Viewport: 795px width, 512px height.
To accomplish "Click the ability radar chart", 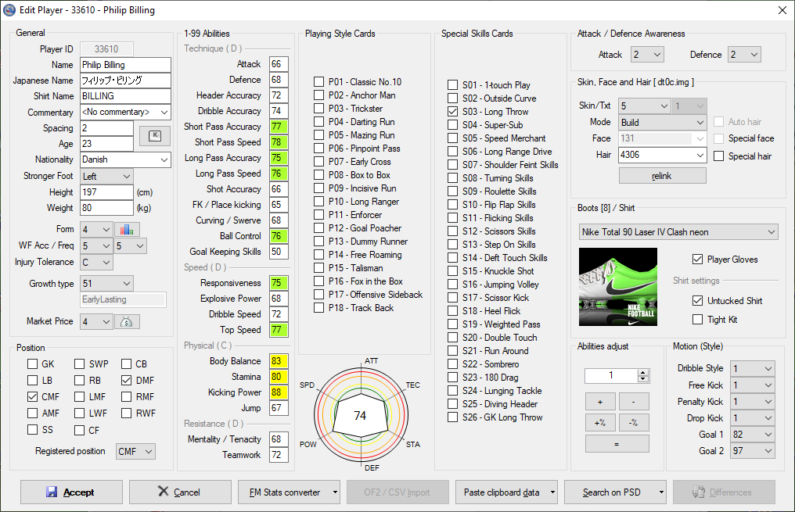I will click(x=361, y=415).
